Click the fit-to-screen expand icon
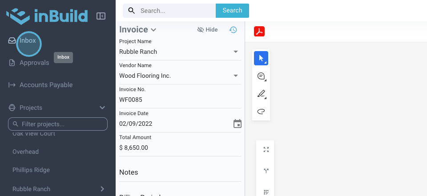 (x=266, y=150)
